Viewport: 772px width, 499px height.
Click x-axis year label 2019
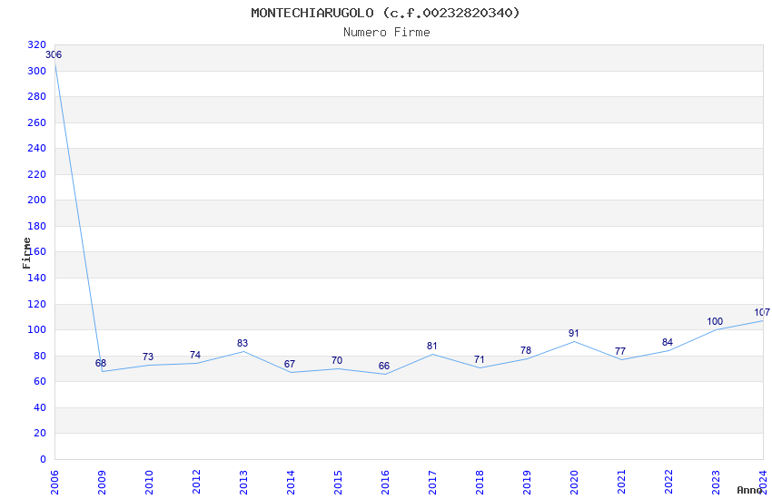pos(527,483)
